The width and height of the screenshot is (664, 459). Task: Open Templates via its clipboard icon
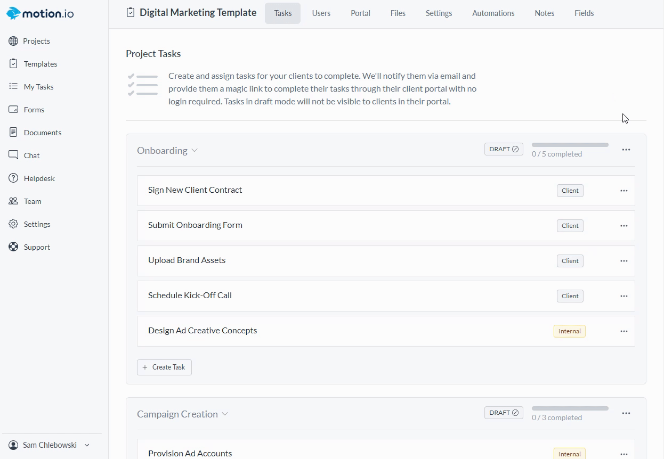tap(13, 64)
